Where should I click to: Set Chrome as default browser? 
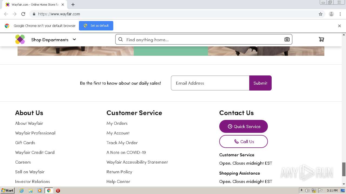tap(96, 26)
